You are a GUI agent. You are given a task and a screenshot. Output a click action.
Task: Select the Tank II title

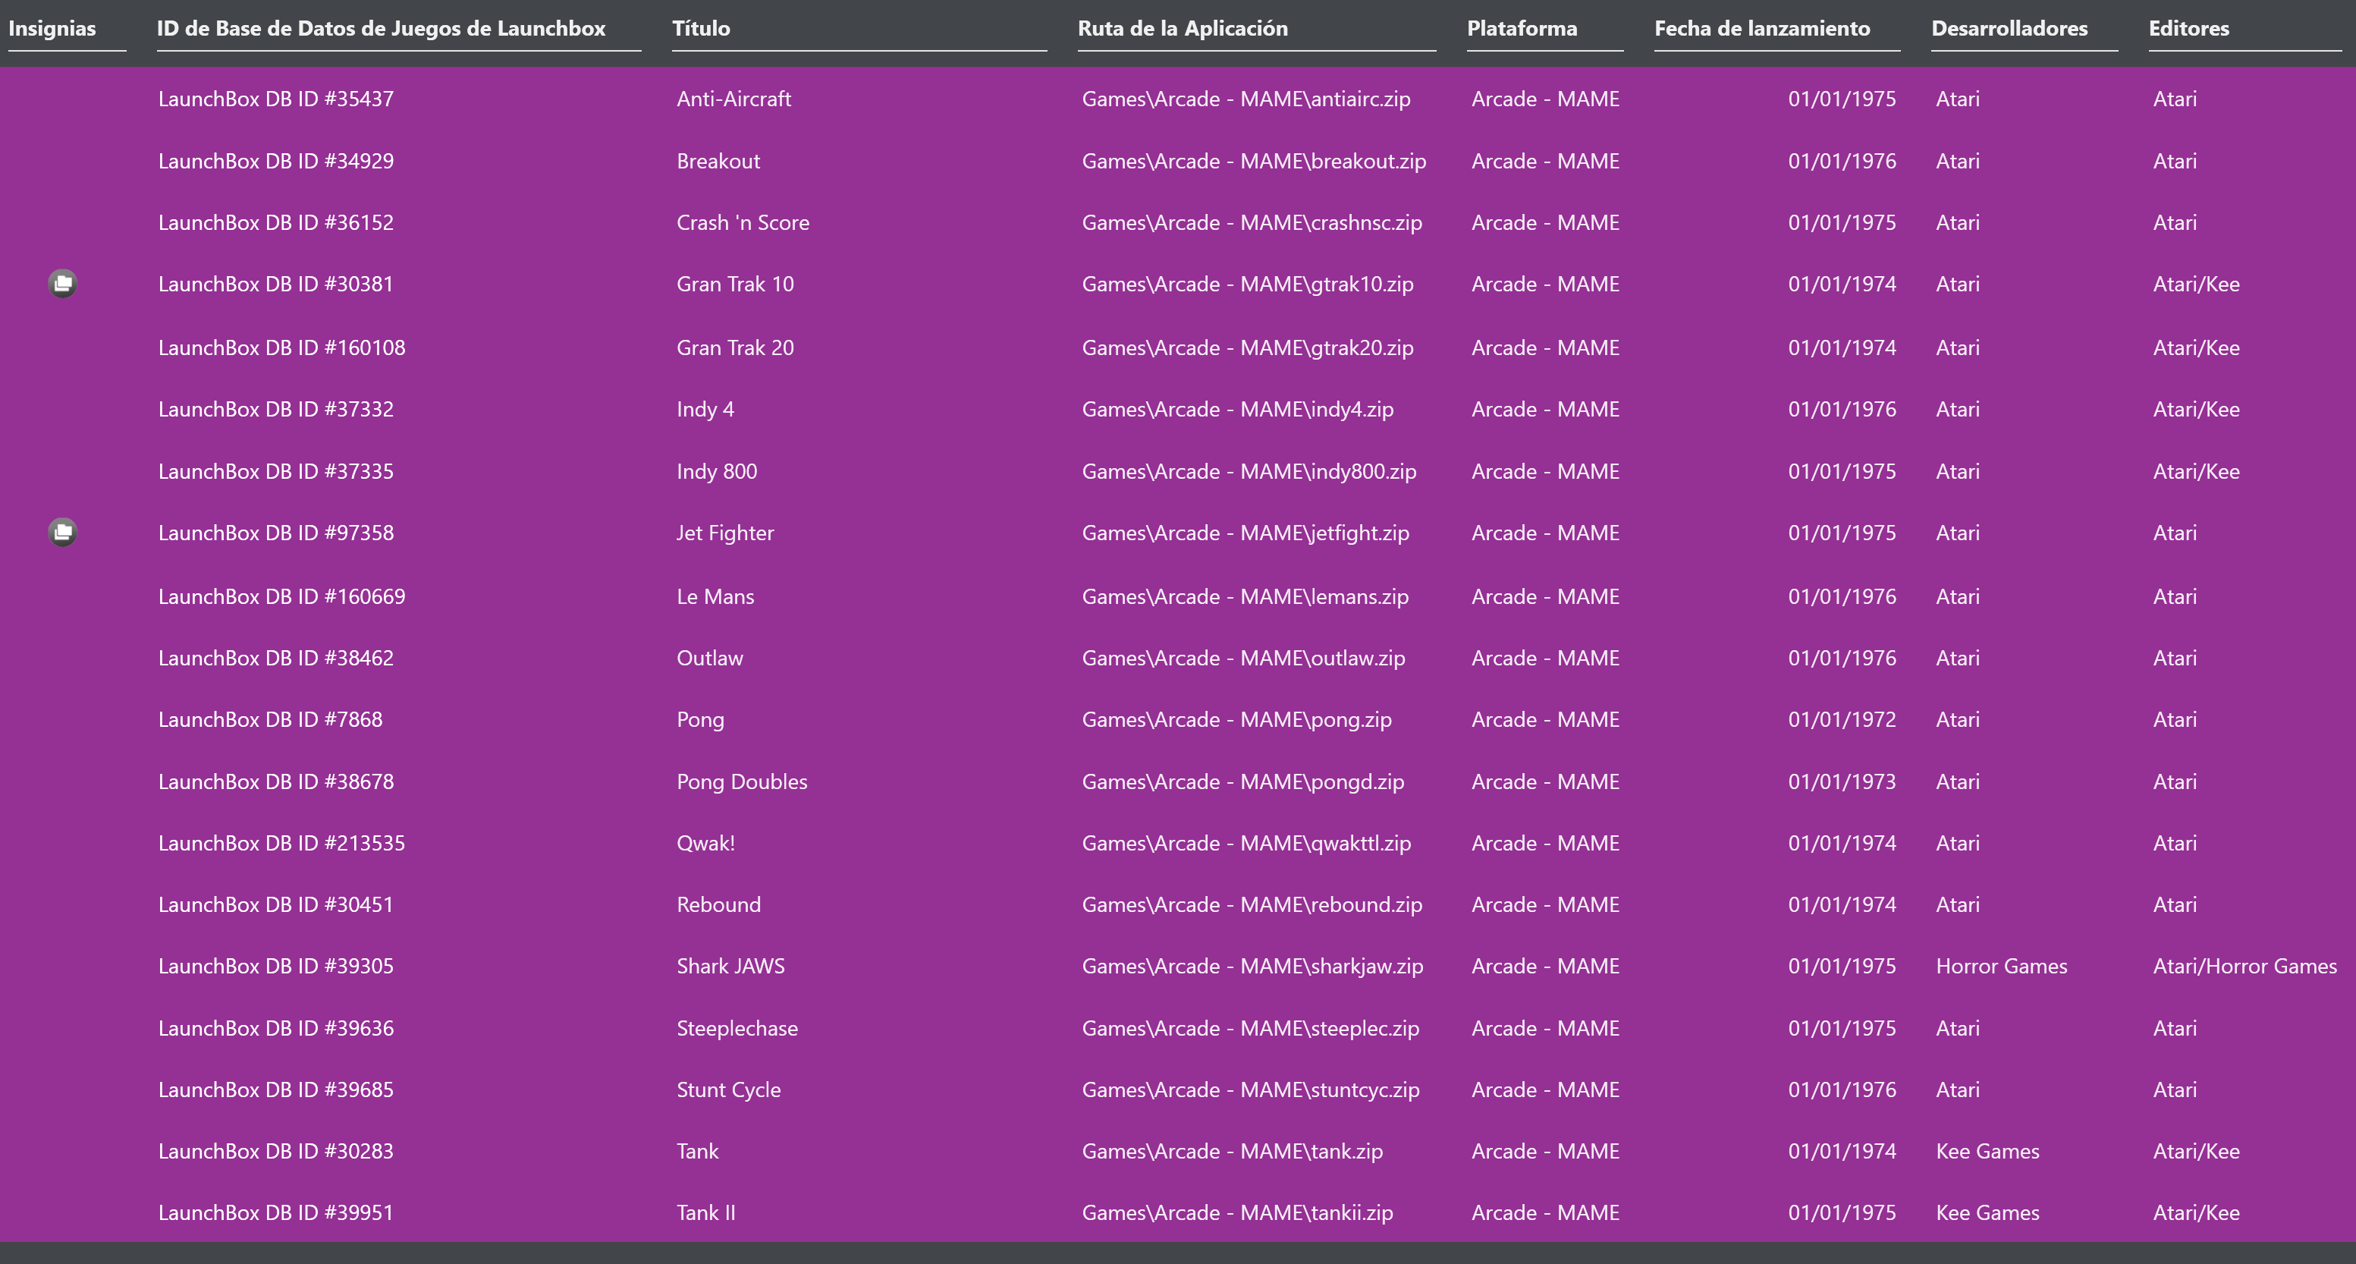tap(706, 1212)
